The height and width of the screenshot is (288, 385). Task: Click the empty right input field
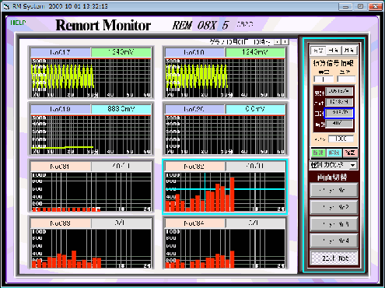point(346,79)
